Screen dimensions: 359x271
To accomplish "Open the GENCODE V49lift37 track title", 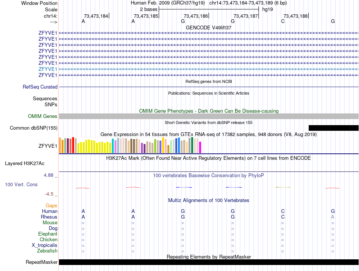I will pos(209,28).
